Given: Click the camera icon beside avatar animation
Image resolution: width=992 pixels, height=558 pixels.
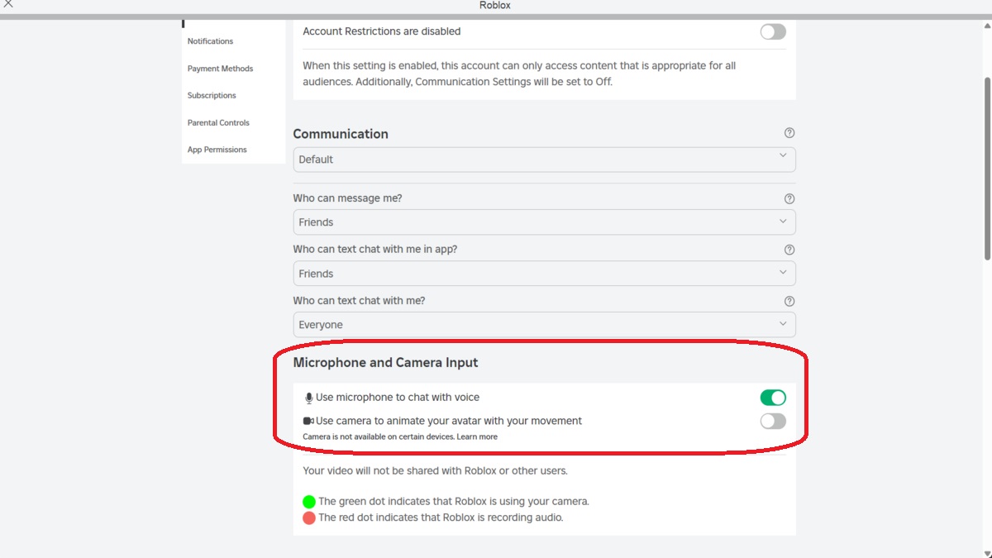Looking at the screenshot, I should (308, 422).
